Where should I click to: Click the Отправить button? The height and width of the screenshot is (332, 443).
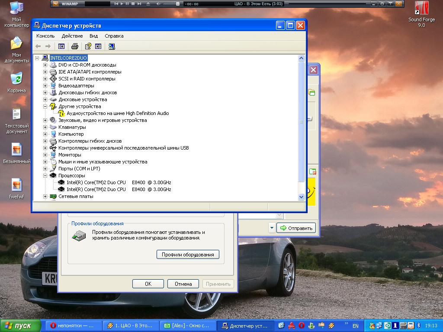click(296, 228)
